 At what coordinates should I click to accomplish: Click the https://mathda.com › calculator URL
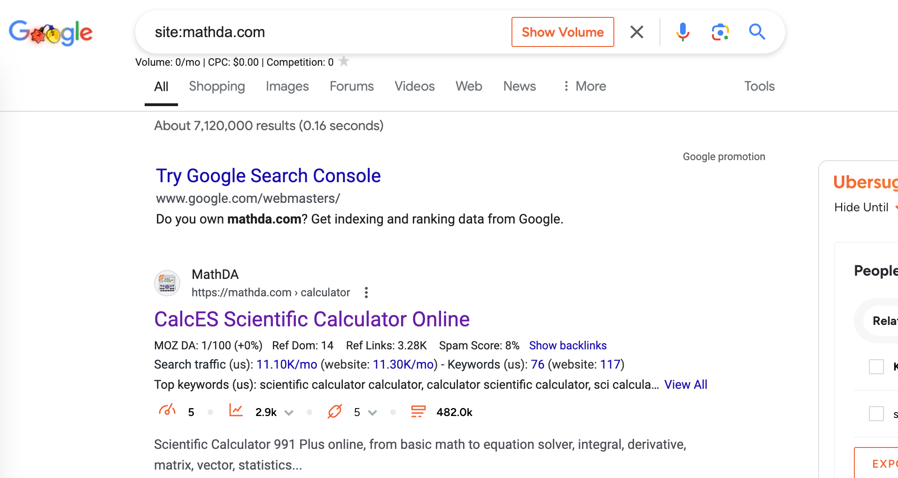pyautogui.click(x=271, y=293)
